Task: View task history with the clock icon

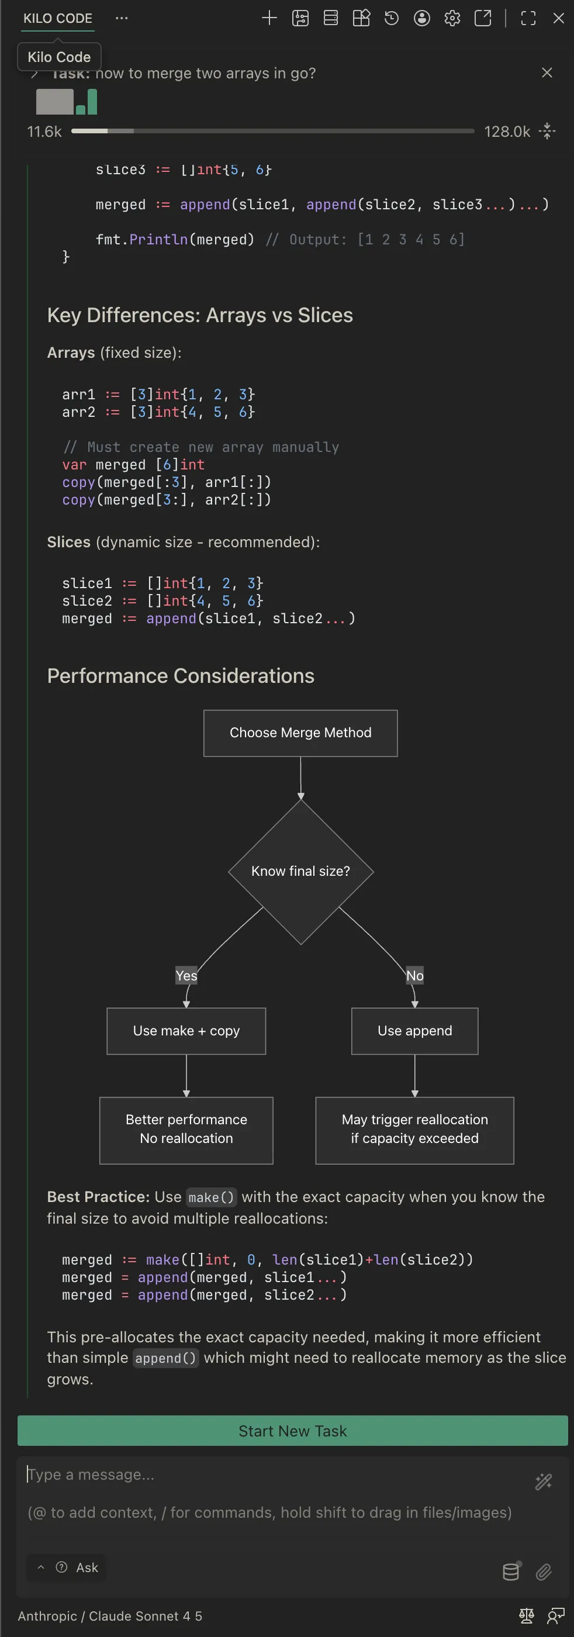Action: coord(391,19)
